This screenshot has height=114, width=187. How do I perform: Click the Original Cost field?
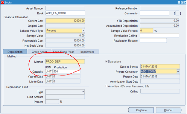coord(65,26)
